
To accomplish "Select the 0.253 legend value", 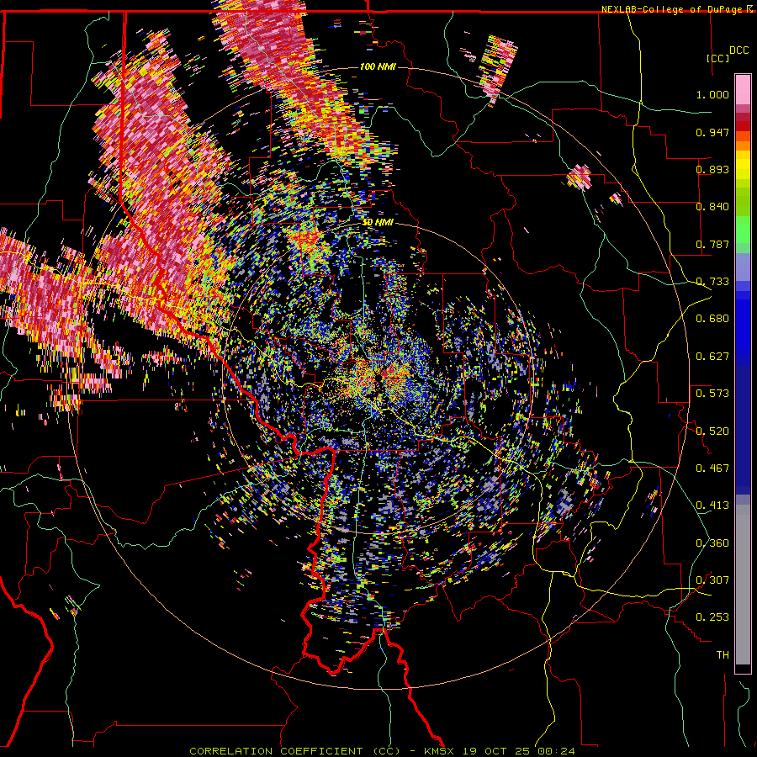I will pyautogui.click(x=712, y=617).
